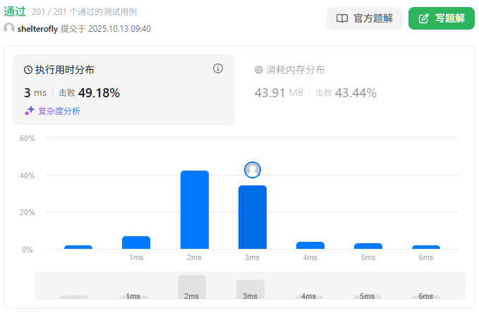Click the 1ms bar in the chart
479x313 pixels.
click(x=136, y=243)
